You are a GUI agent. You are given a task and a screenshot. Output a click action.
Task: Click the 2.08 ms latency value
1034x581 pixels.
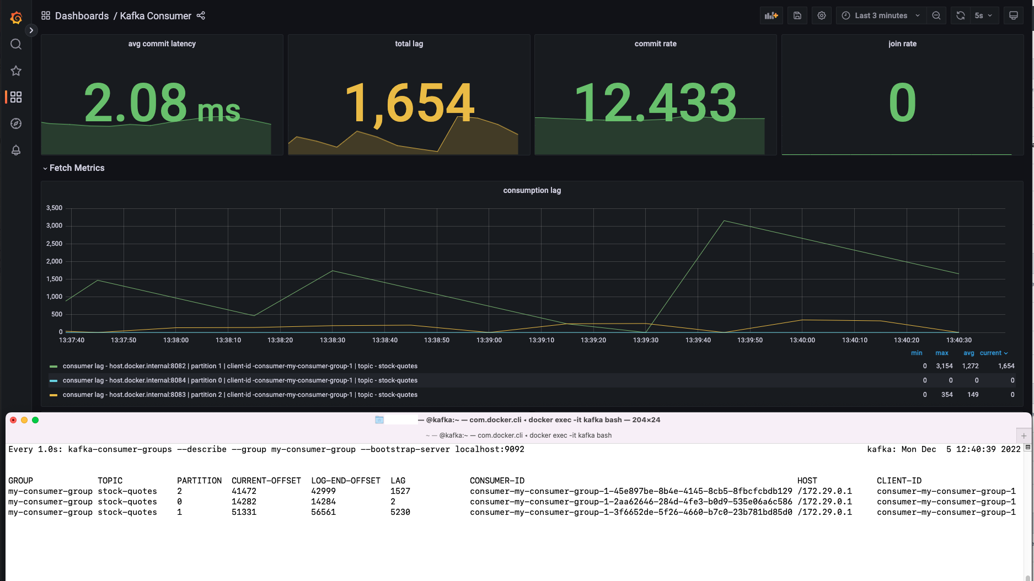click(x=162, y=103)
